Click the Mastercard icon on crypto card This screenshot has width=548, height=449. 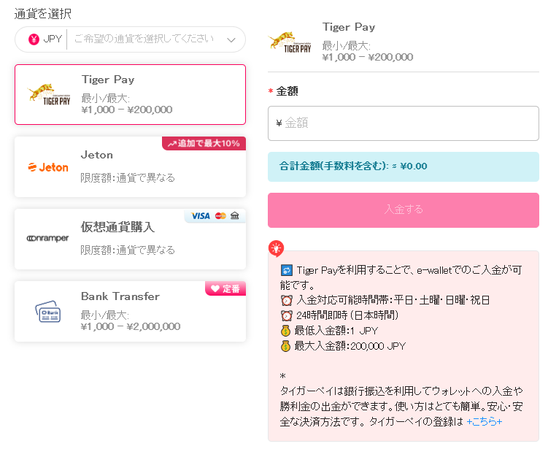(220, 216)
